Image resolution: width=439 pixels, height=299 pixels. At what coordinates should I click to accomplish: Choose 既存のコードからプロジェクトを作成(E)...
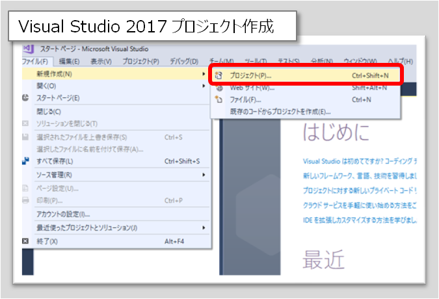(306, 112)
